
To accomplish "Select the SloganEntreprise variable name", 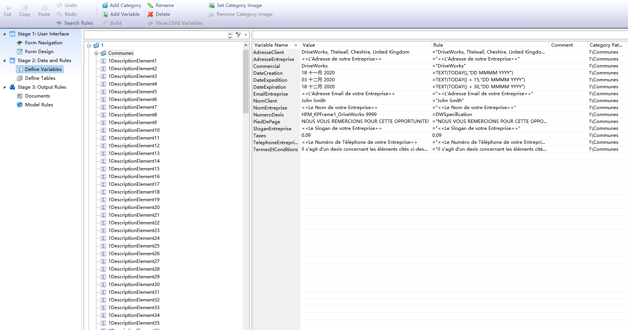I will (272, 129).
